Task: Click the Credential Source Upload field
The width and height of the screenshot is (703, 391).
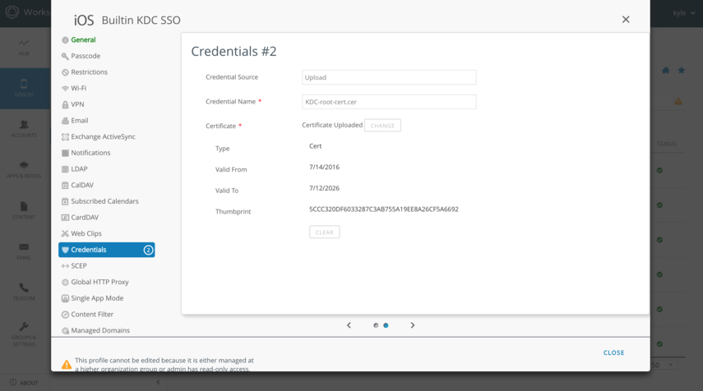Action: click(389, 77)
